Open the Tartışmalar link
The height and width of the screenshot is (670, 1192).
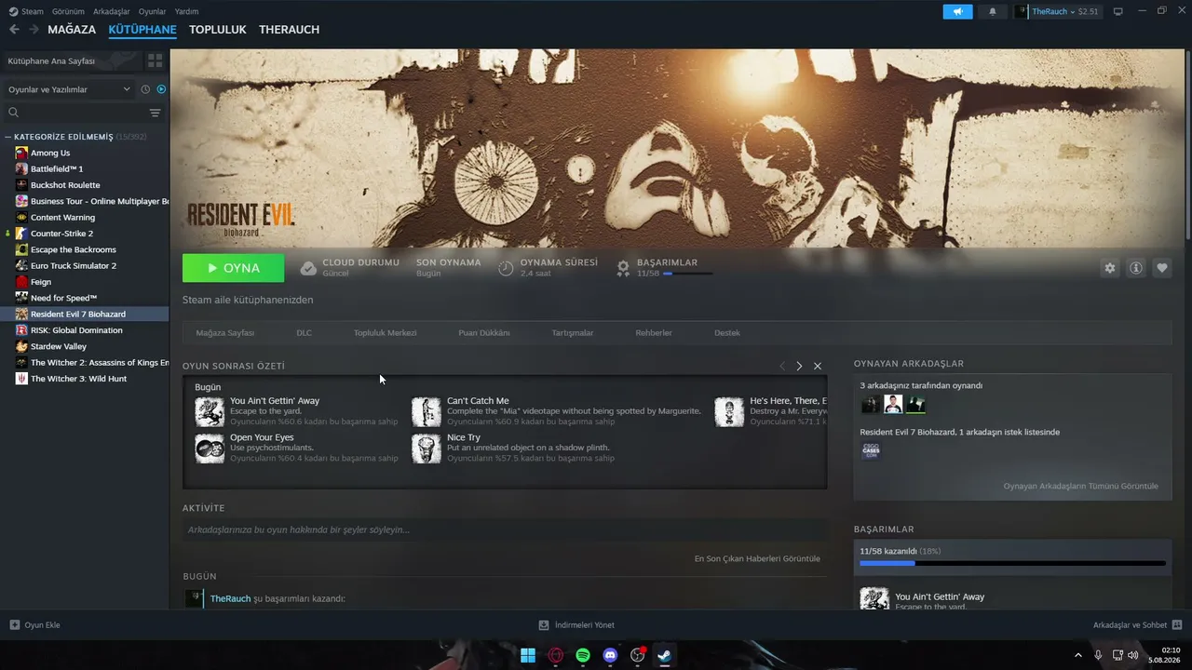(x=573, y=332)
